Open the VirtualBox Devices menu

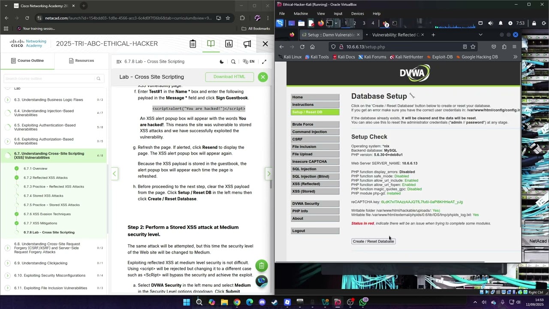click(x=357, y=14)
